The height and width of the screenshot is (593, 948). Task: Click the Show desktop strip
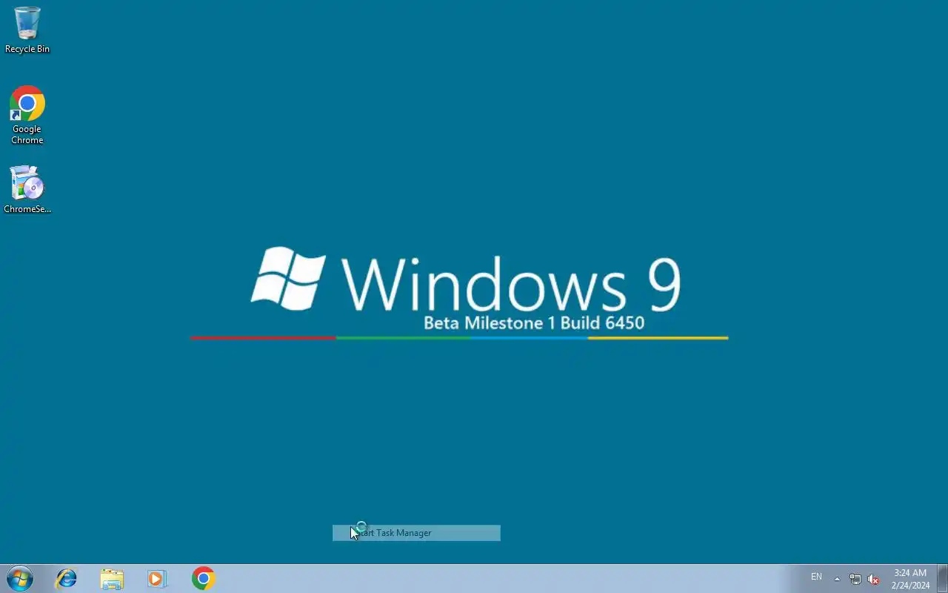(942, 578)
